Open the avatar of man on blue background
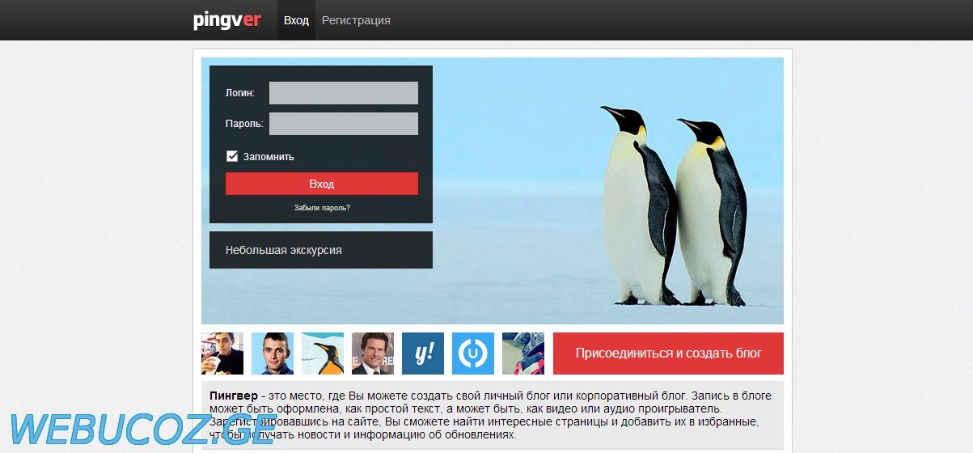973x453 pixels. pos(273,354)
